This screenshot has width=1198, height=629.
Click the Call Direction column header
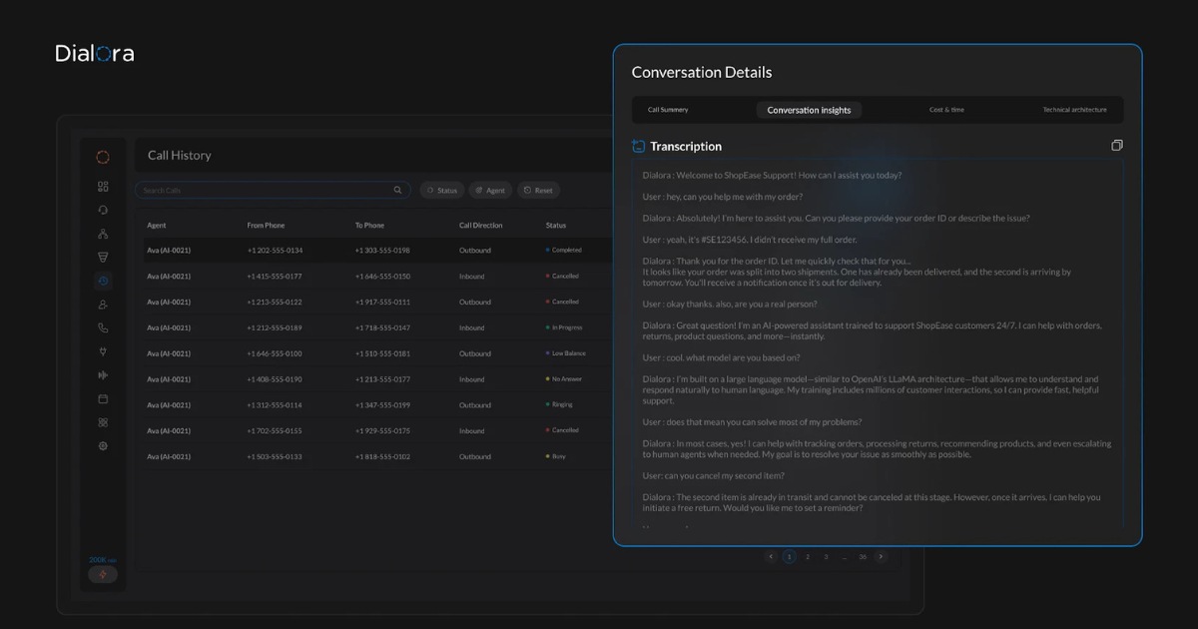pyautogui.click(x=481, y=226)
